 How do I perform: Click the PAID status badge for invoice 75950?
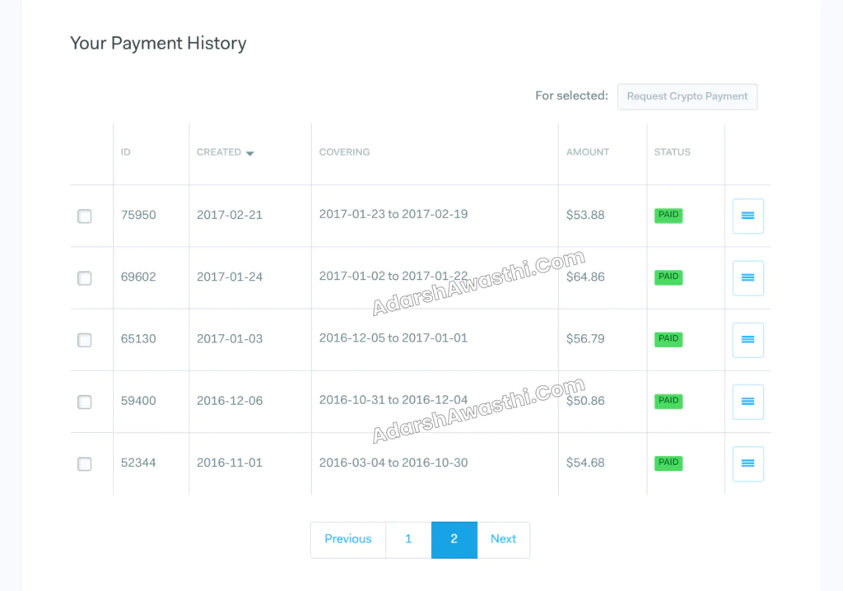click(668, 215)
